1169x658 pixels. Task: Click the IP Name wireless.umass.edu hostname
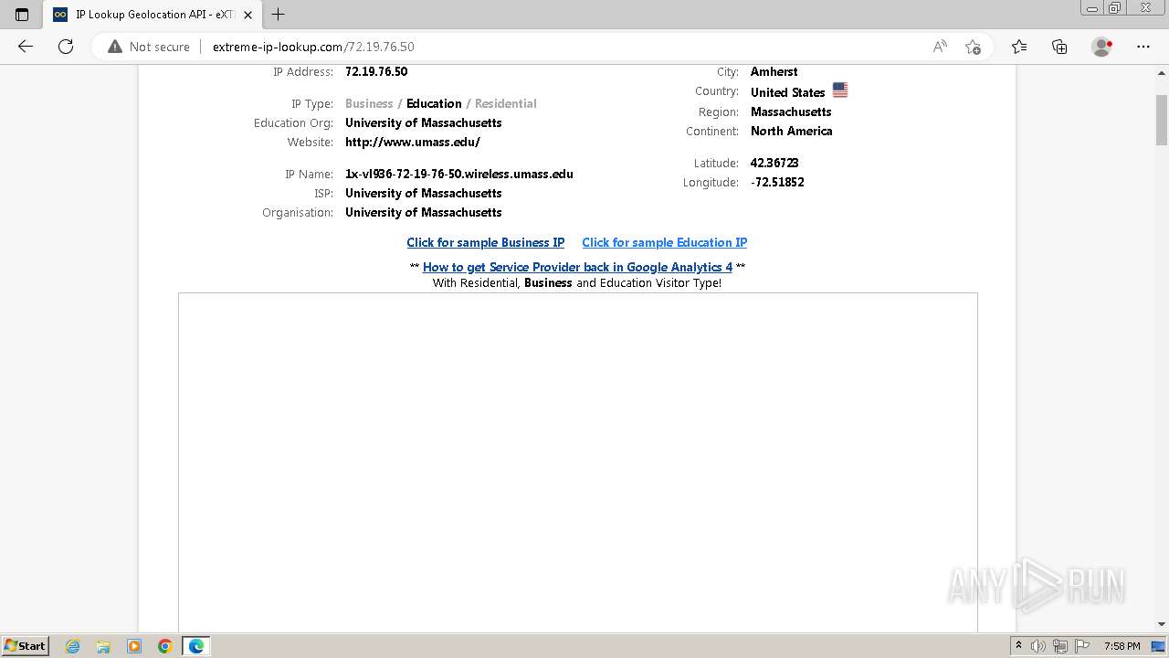coord(459,174)
